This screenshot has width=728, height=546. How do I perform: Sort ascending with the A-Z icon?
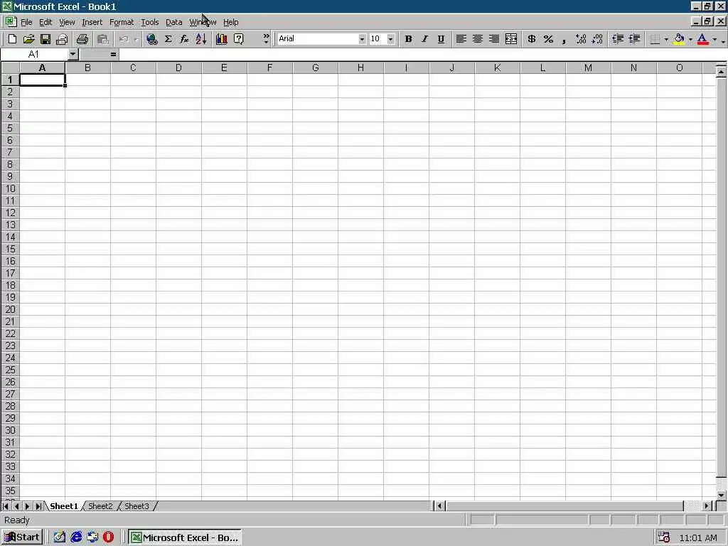201,39
